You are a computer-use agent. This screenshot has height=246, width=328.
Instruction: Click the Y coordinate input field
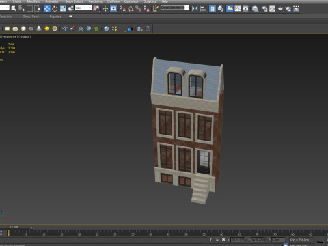258,240
